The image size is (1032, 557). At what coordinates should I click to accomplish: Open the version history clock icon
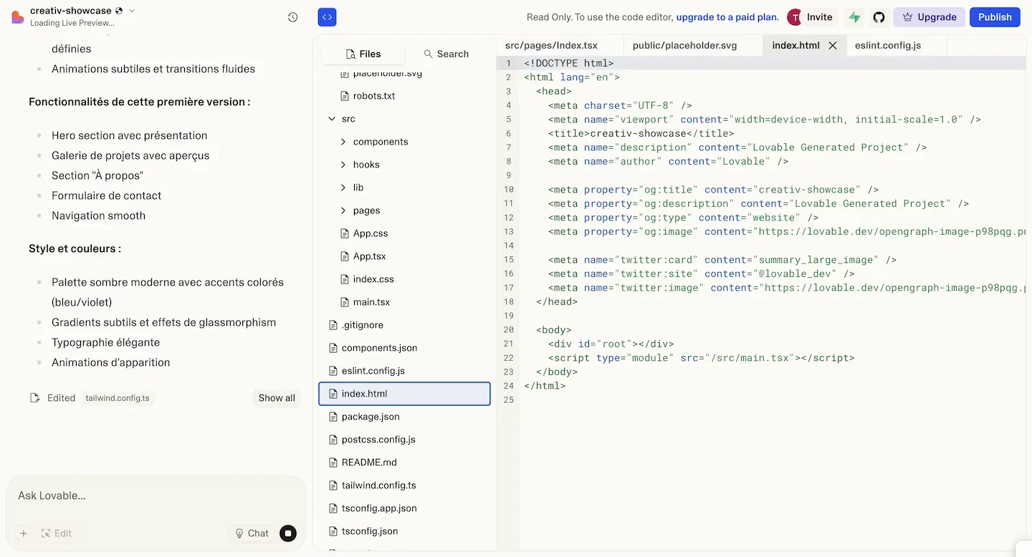tap(292, 17)
